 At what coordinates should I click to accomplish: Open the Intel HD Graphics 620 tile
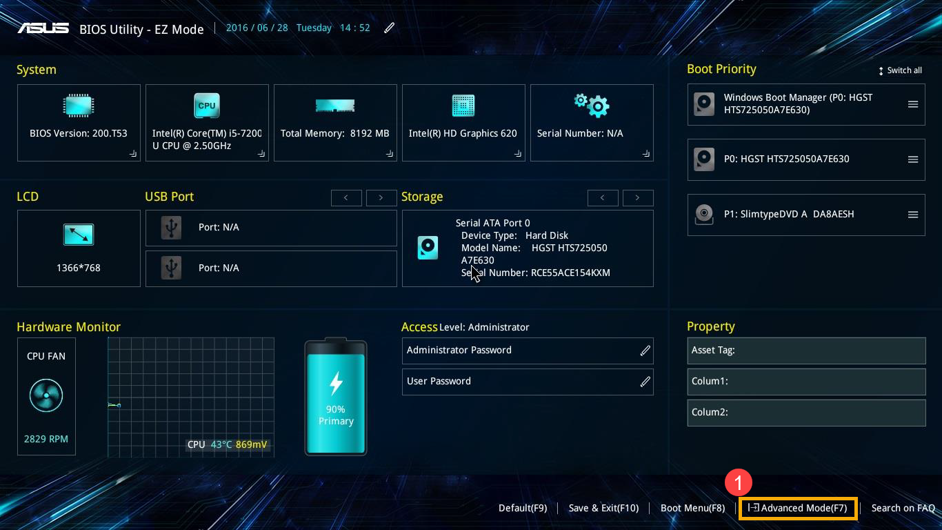(463, 122)
